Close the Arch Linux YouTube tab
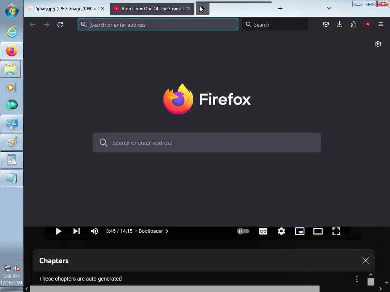The image size is (390, 292). 188,8
